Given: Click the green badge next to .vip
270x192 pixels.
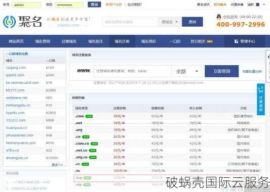Looking at the screenshot, I should click(x=87, y=185).
